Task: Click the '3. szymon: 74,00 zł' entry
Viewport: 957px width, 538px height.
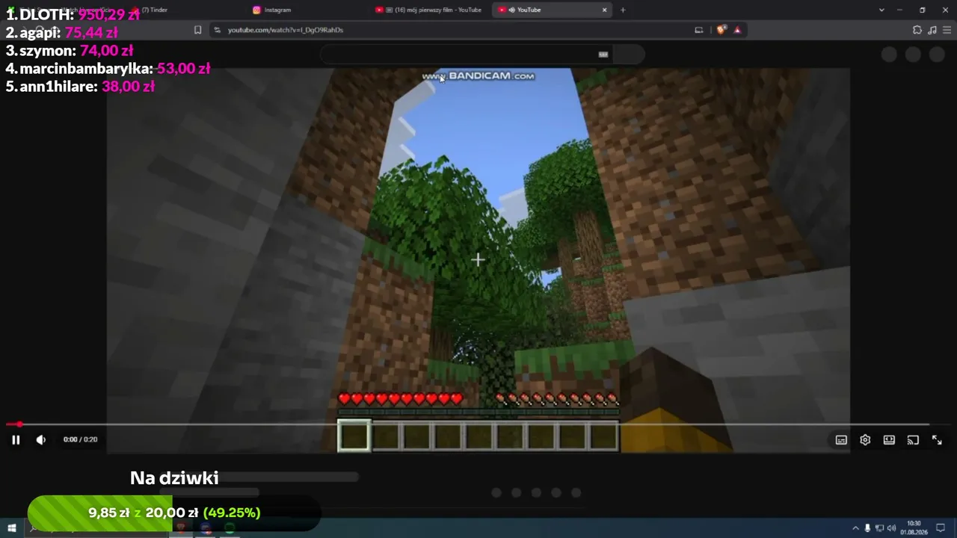Action: (x=70, y=51)
